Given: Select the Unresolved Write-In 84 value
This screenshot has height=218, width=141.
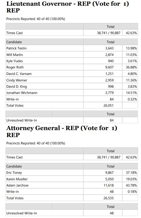Looking at the screenshot, I should 112,120.
